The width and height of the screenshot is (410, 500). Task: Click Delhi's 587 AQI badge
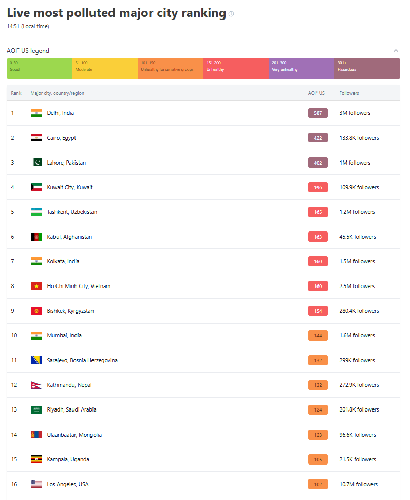pos(318,113)
